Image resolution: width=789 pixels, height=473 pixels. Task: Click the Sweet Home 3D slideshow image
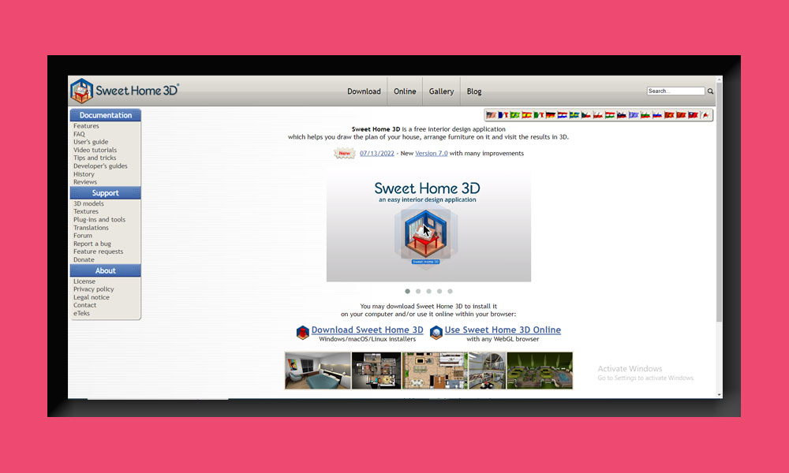point(428,225)
